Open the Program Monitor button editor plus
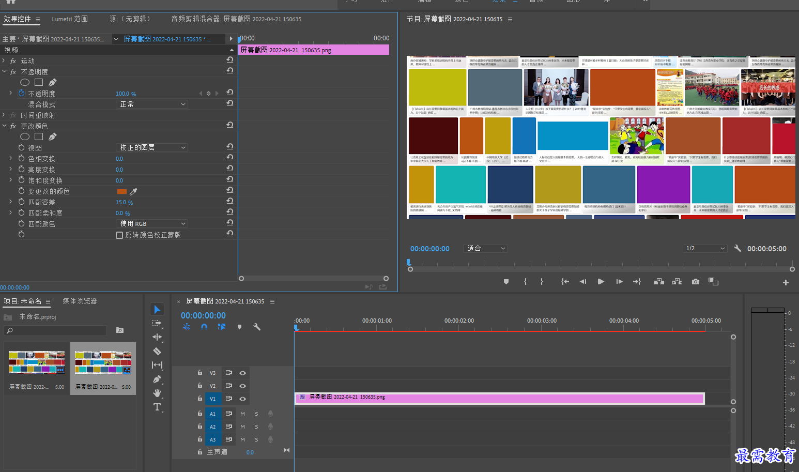The width and height of the screenshot is (799, 472). click(x=786, y=282)
